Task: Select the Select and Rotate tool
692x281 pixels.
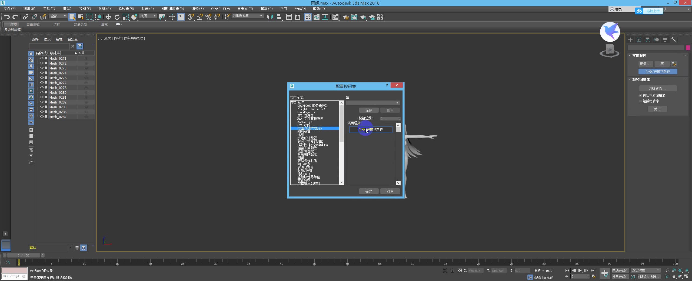Action: coord(117,17)
